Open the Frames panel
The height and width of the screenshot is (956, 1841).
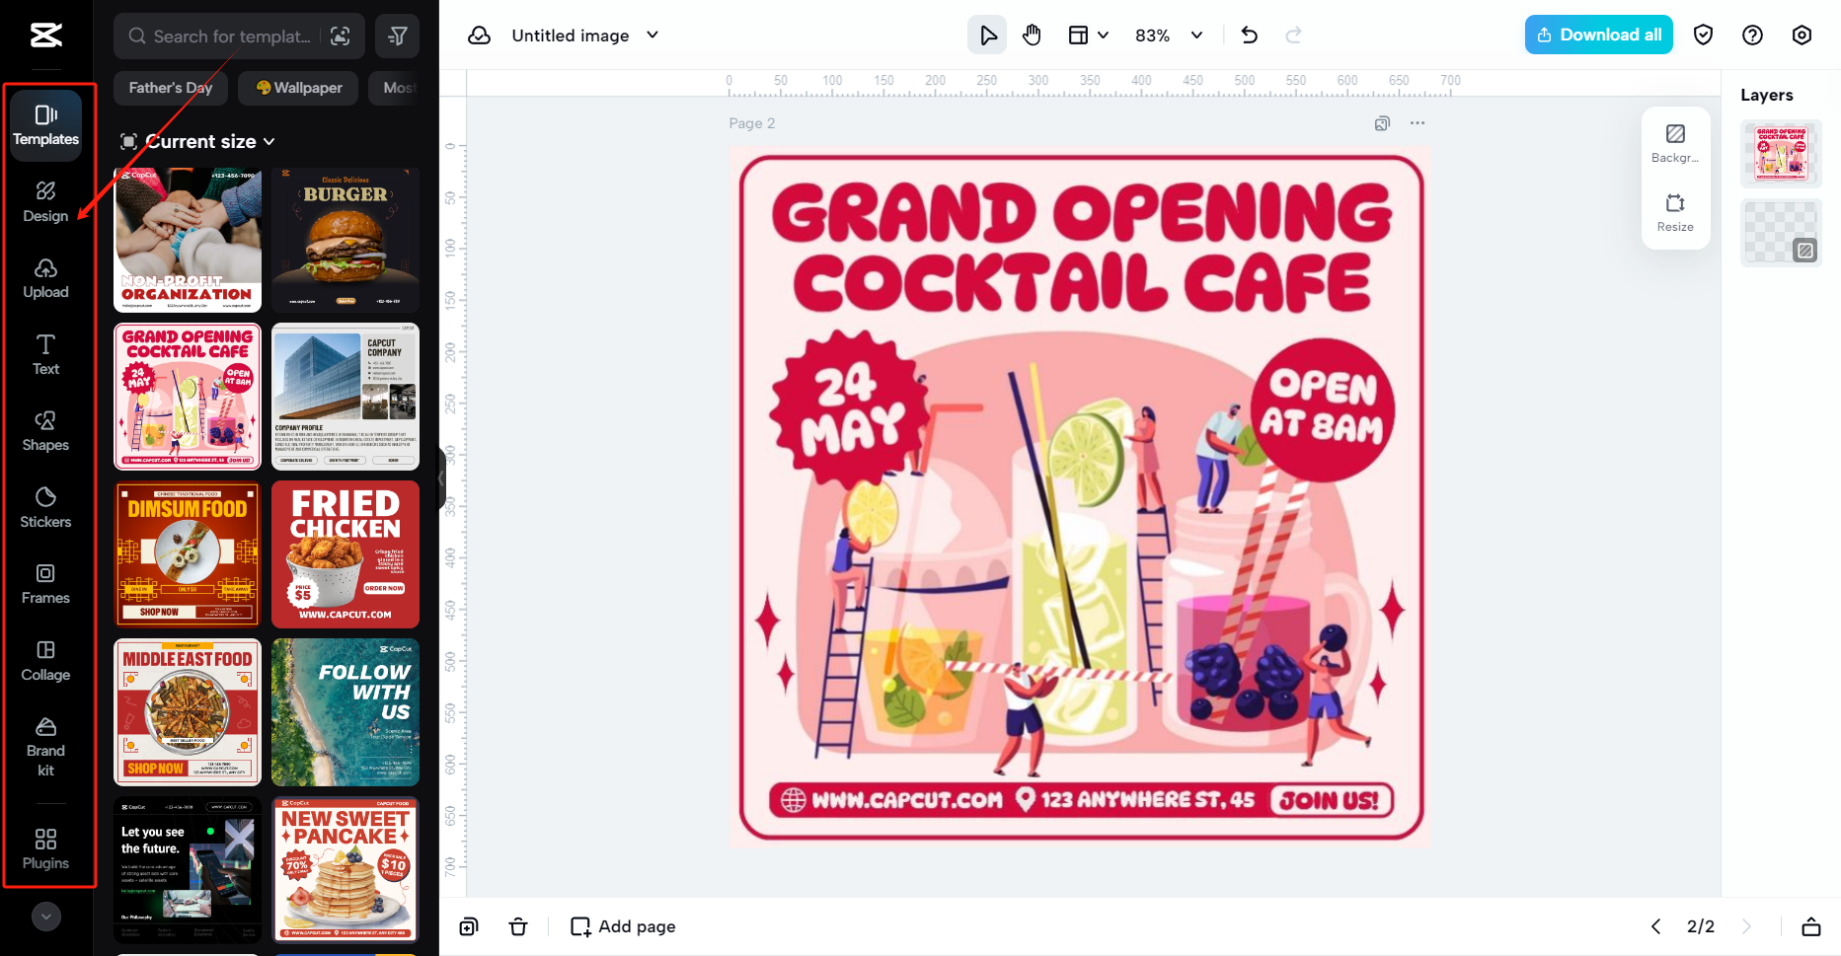click(x=45, y=583)
